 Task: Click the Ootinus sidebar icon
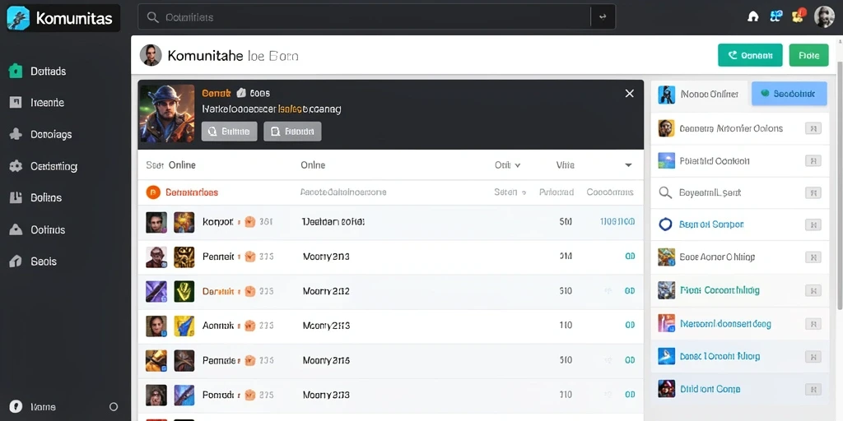pyautogui.click(x=16, y=230)
